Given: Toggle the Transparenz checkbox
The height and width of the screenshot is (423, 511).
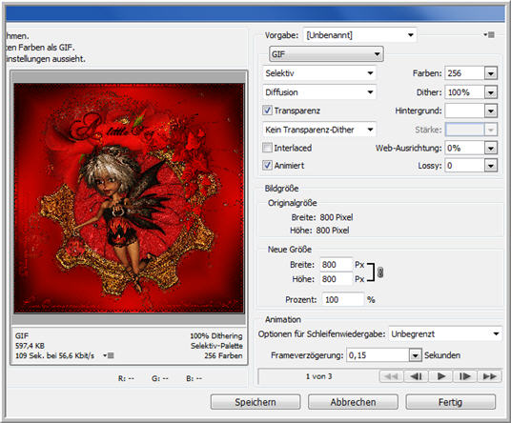Looking at the screenshot, I should 267,111.
